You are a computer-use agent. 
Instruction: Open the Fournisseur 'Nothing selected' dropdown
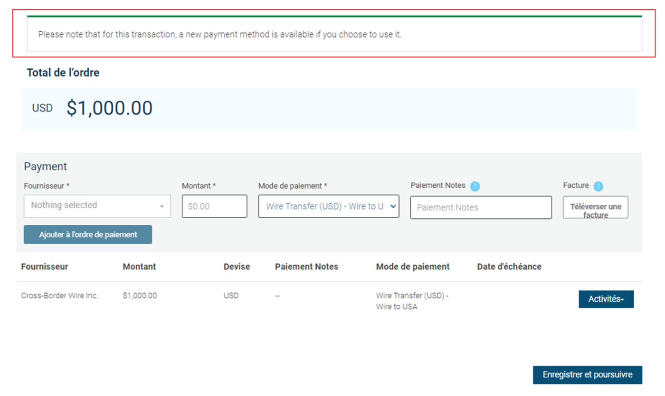[97, 206]
